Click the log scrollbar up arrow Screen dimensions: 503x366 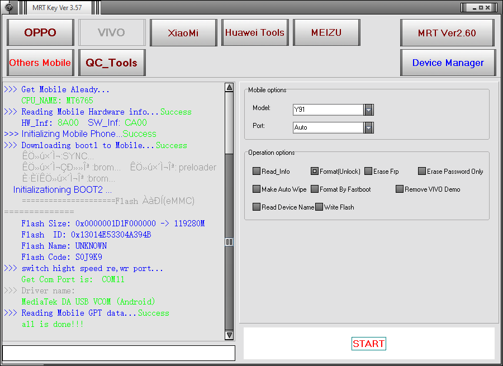229,88
